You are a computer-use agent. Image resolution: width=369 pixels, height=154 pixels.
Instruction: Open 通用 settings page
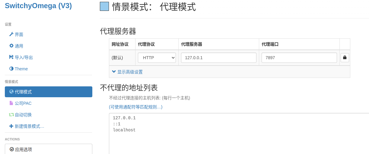click(49, 46)
